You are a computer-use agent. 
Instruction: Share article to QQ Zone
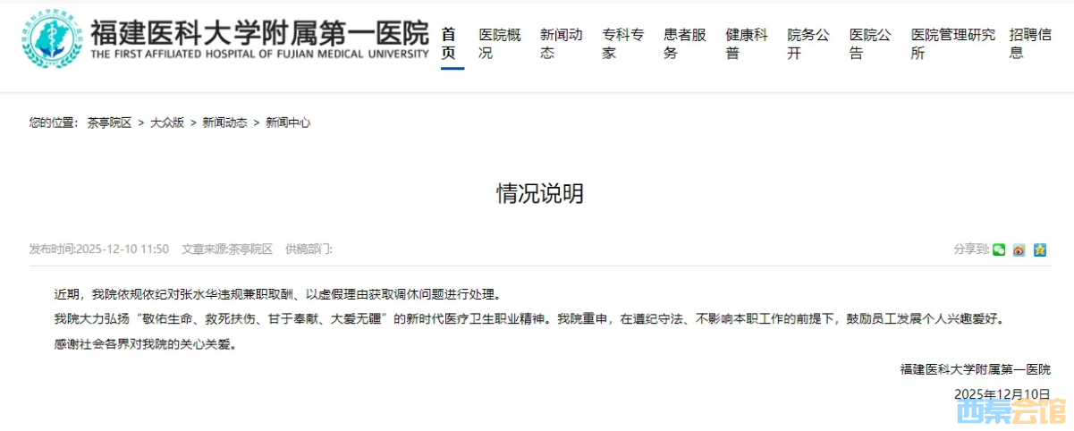tap(1040, 249)
